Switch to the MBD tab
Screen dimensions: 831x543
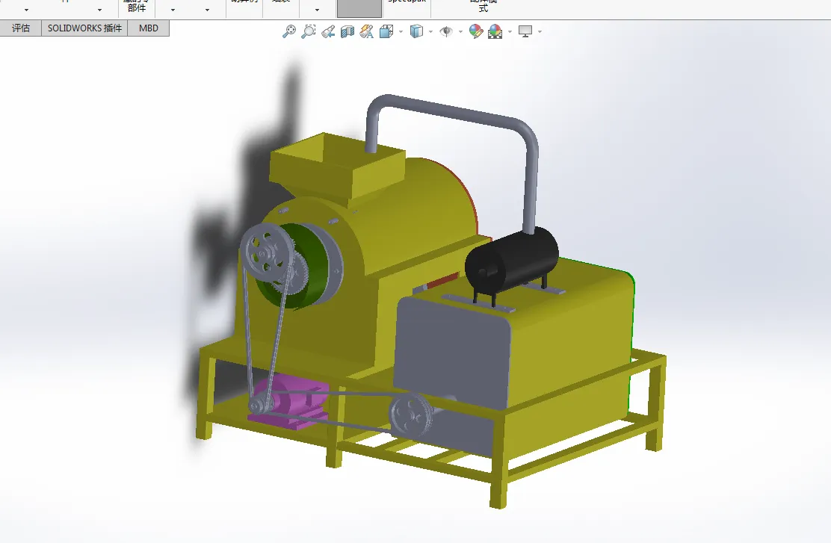coord(149,28)
